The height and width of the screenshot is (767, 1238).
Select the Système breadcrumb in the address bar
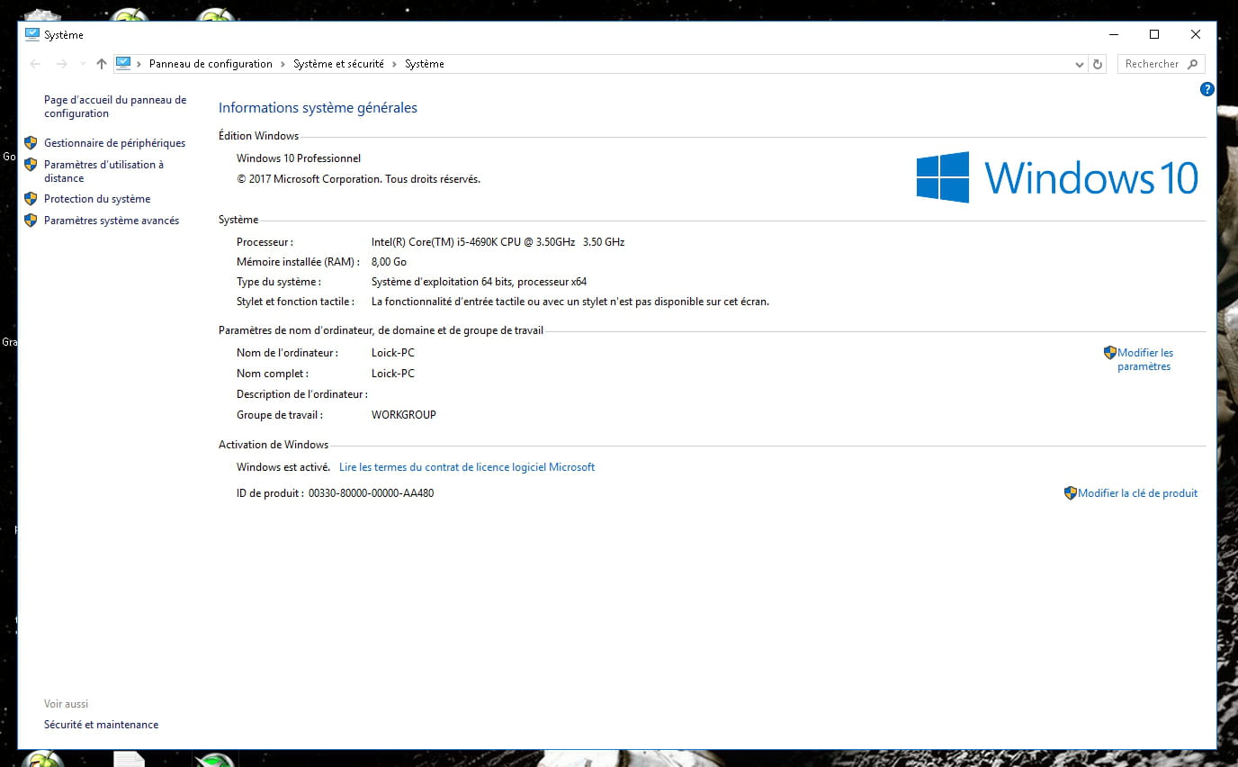click(425, 64)
